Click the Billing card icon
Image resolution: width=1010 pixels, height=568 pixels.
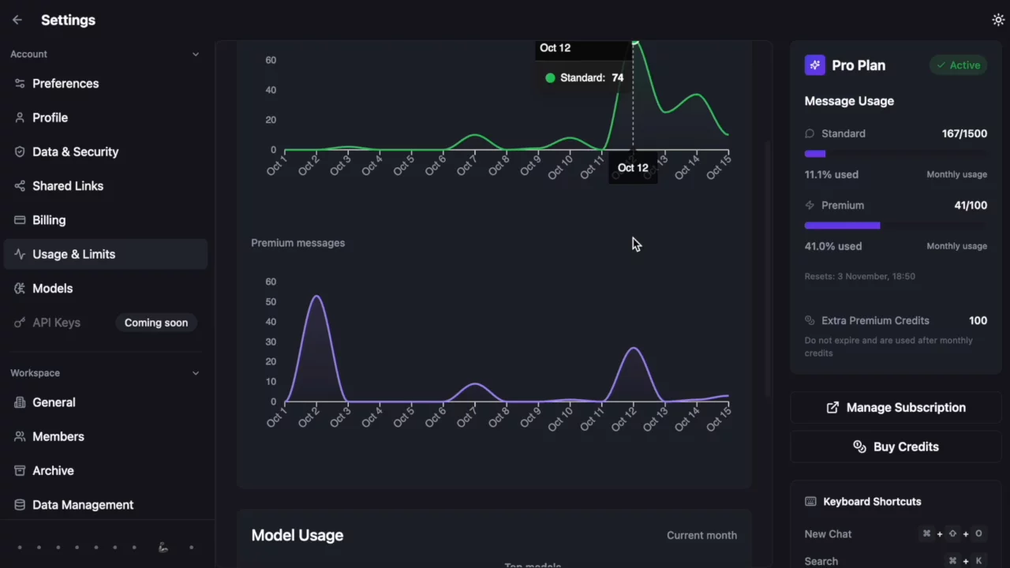pos(20,220)
